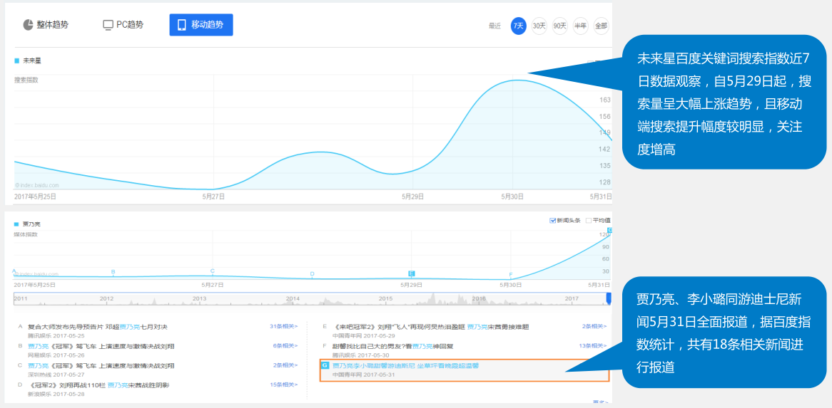Click the blue G badge in news list
This screenshot has height=408, width=832.
pyautogui.click(x=325, y=366)
